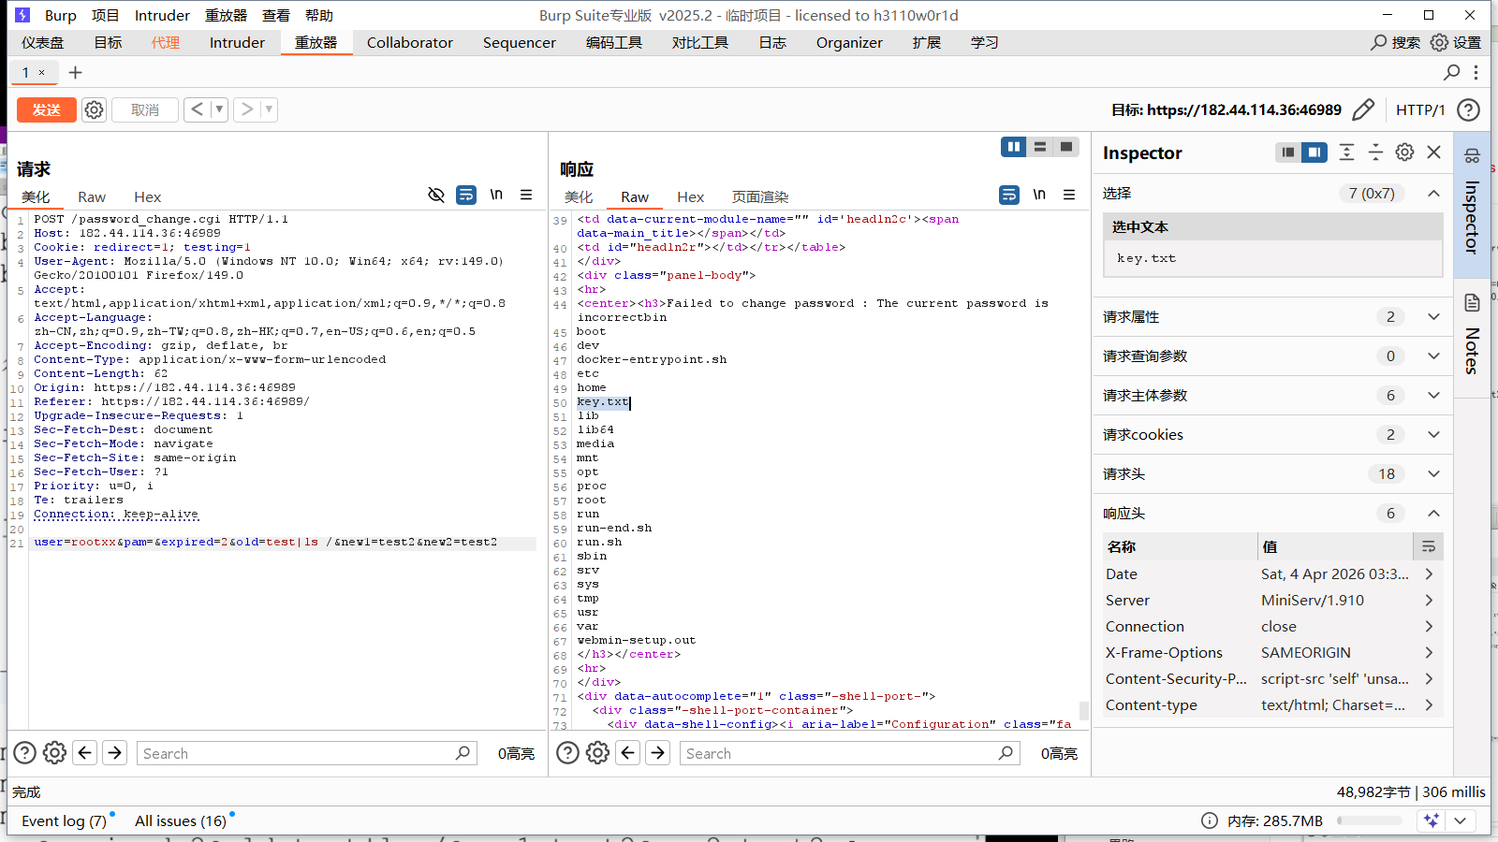The width and height of the screenshot is (1498, 842).
Task: Switch to the Collaborator tab
Action: click(410, 42)
